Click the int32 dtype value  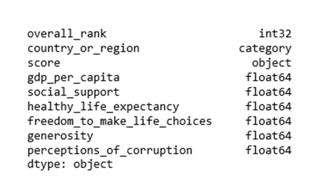pos(275,34)
